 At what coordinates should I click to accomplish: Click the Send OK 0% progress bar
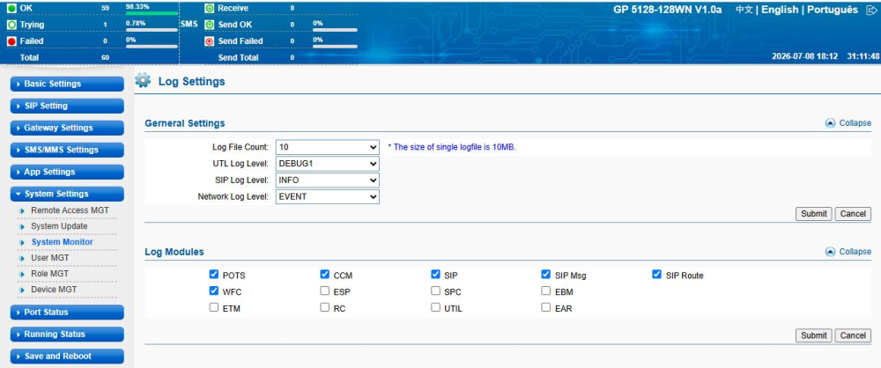click(335, 29)
